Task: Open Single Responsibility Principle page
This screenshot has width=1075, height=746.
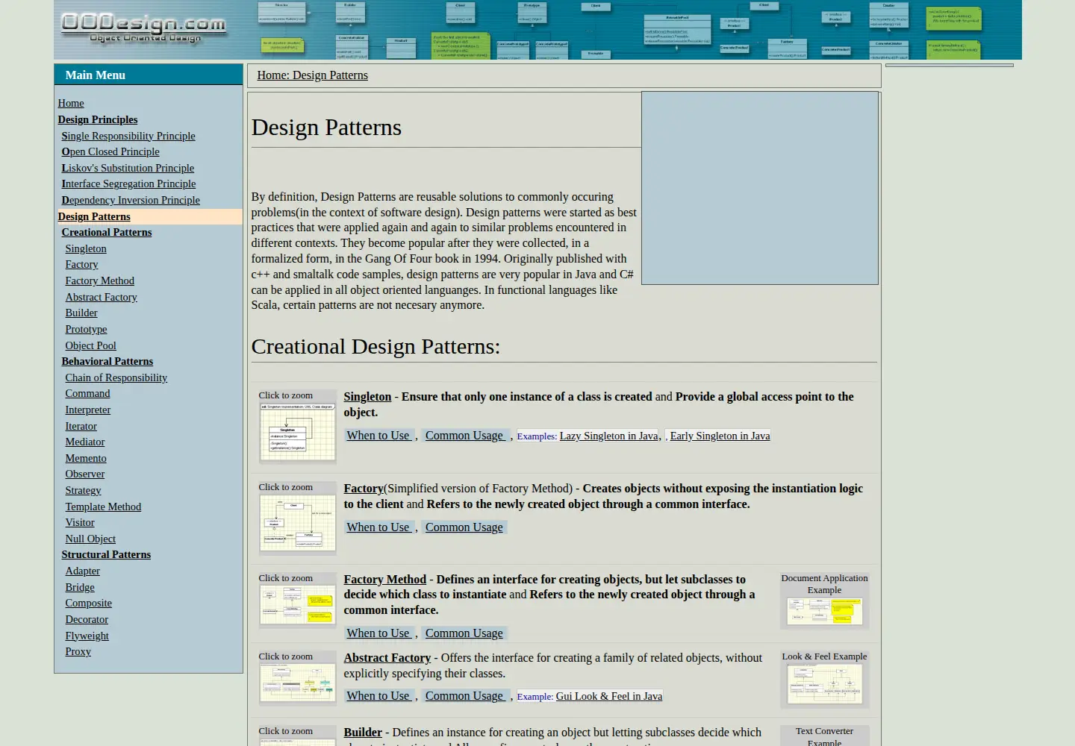Action: coord(128,136)
